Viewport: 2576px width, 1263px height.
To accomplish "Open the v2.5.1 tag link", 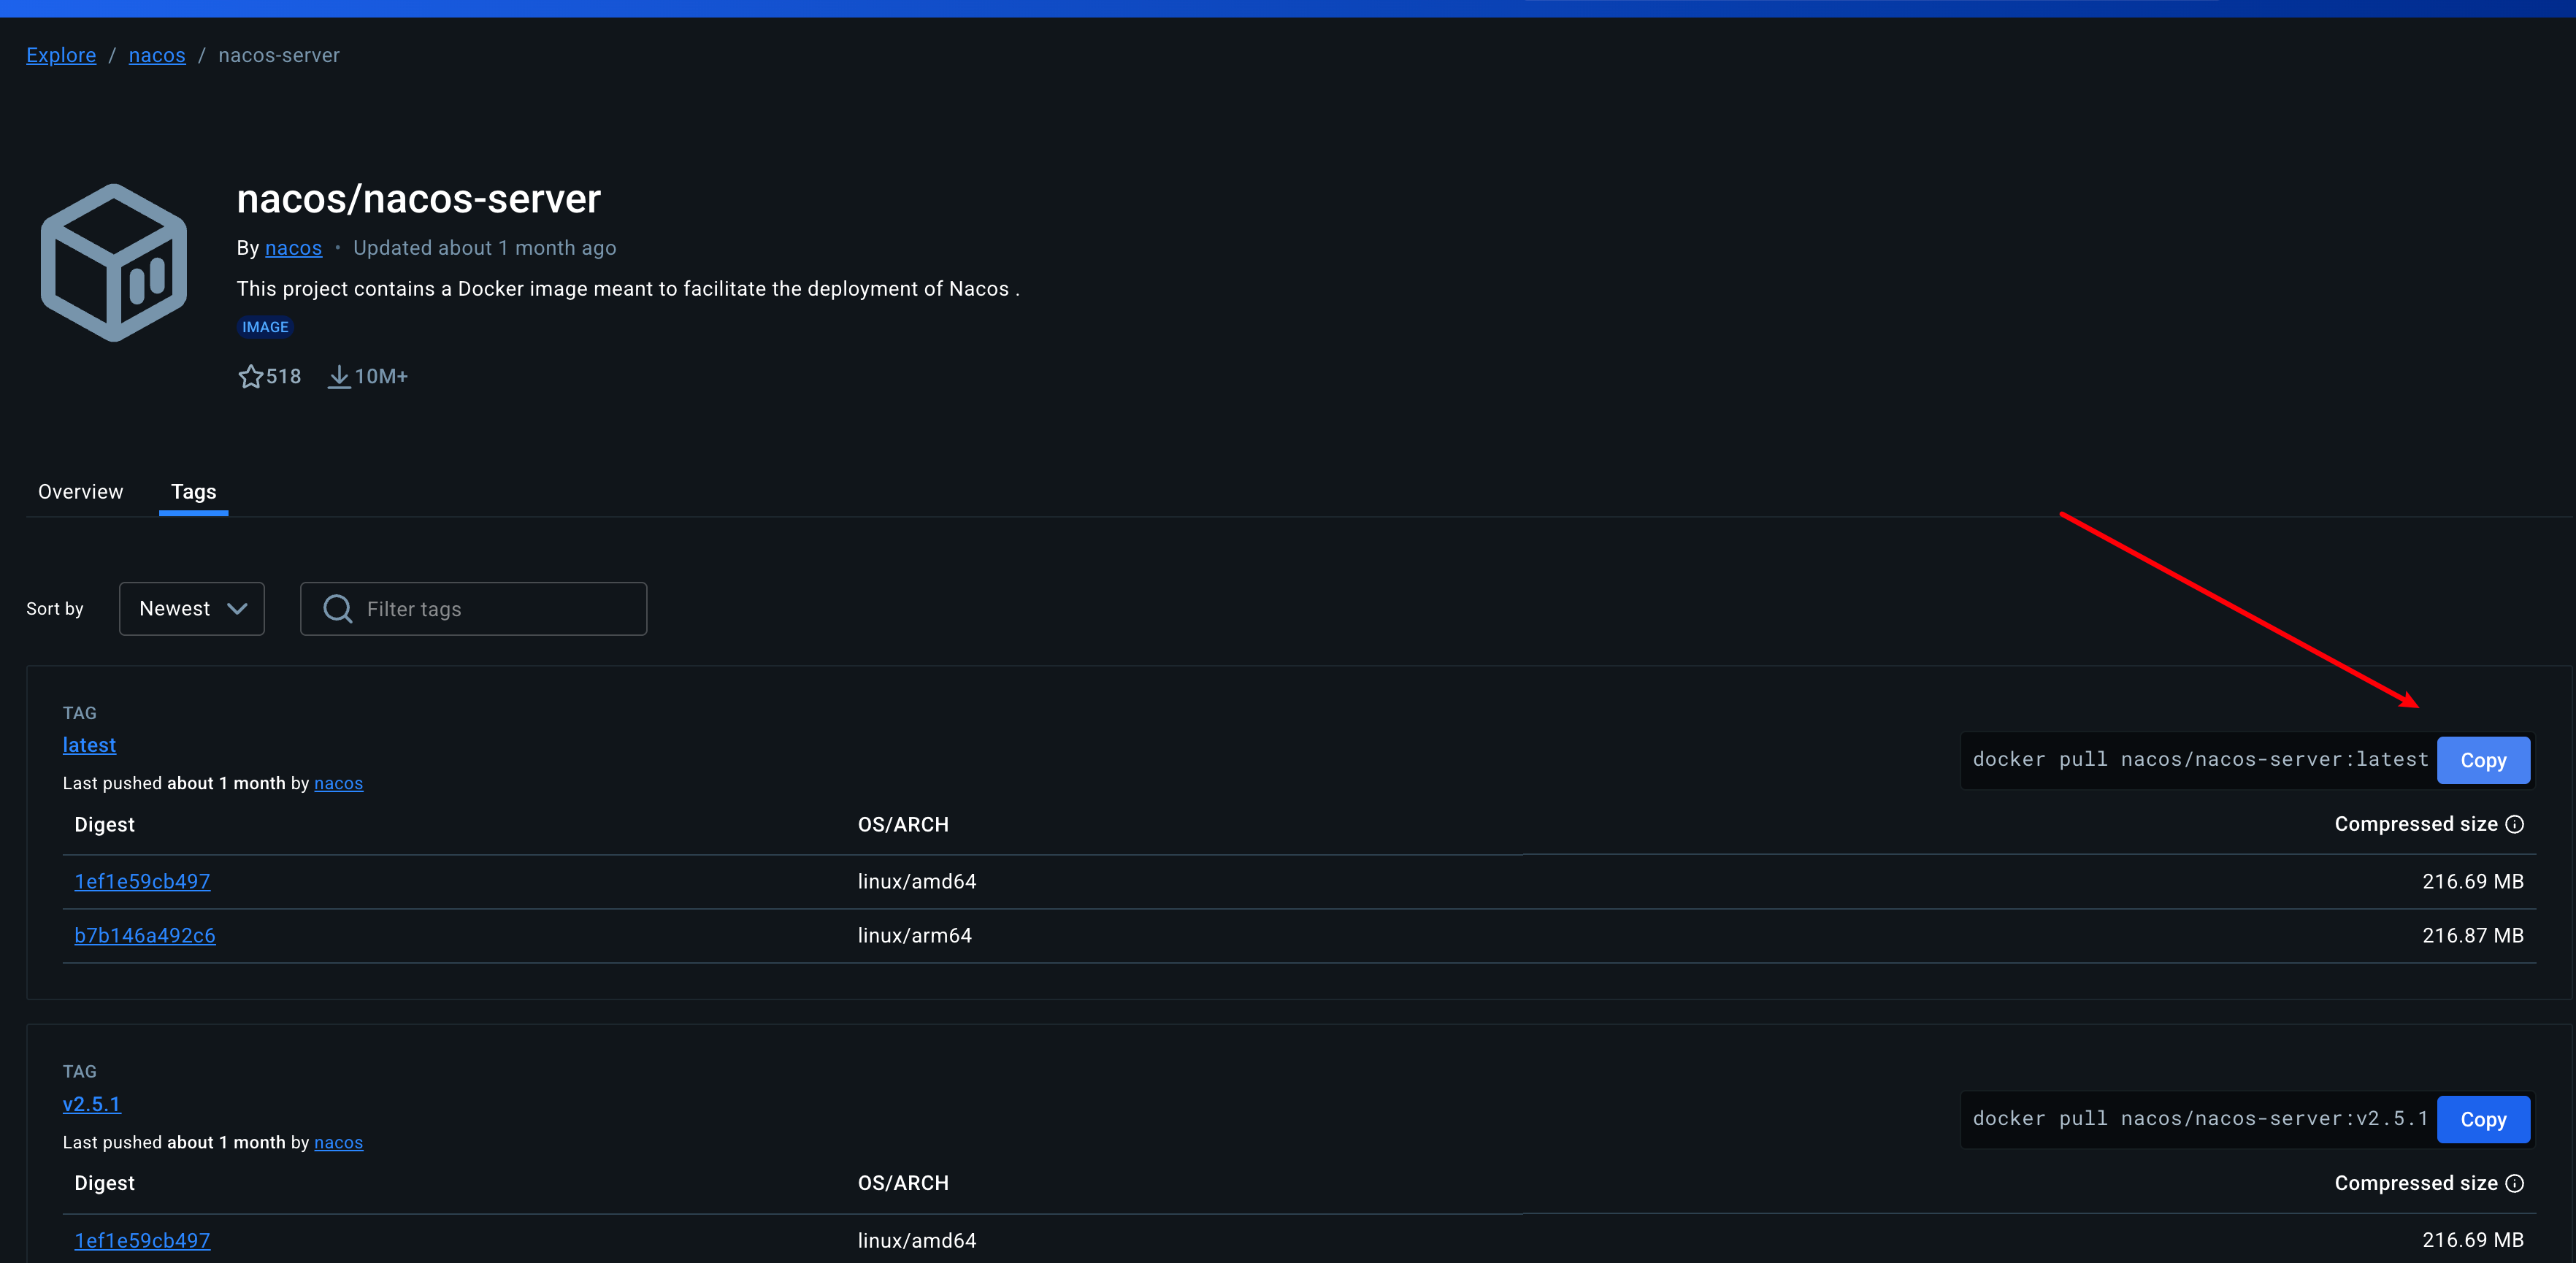I will point(91,1104).
